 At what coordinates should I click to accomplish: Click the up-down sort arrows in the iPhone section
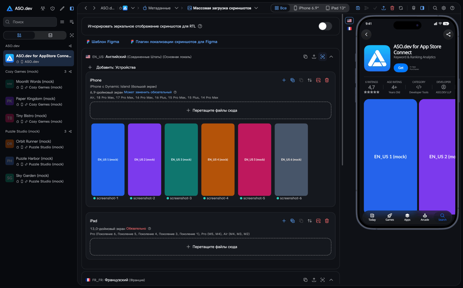click(310, 80)
